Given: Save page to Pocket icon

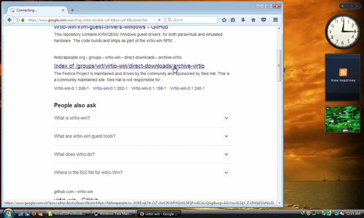Looking at the screenshot, I should (264, 20).
